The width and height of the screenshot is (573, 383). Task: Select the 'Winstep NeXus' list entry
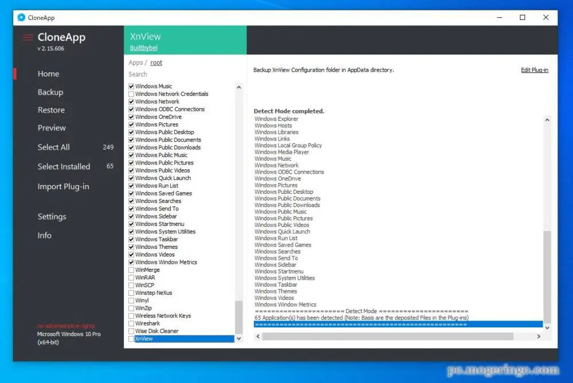click(x=154, y=293)
